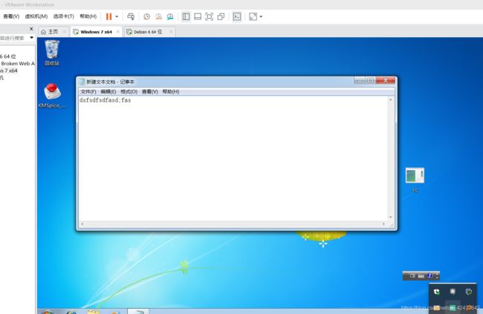Close the Notepad window
483x314 pixels.
[386, 80]
